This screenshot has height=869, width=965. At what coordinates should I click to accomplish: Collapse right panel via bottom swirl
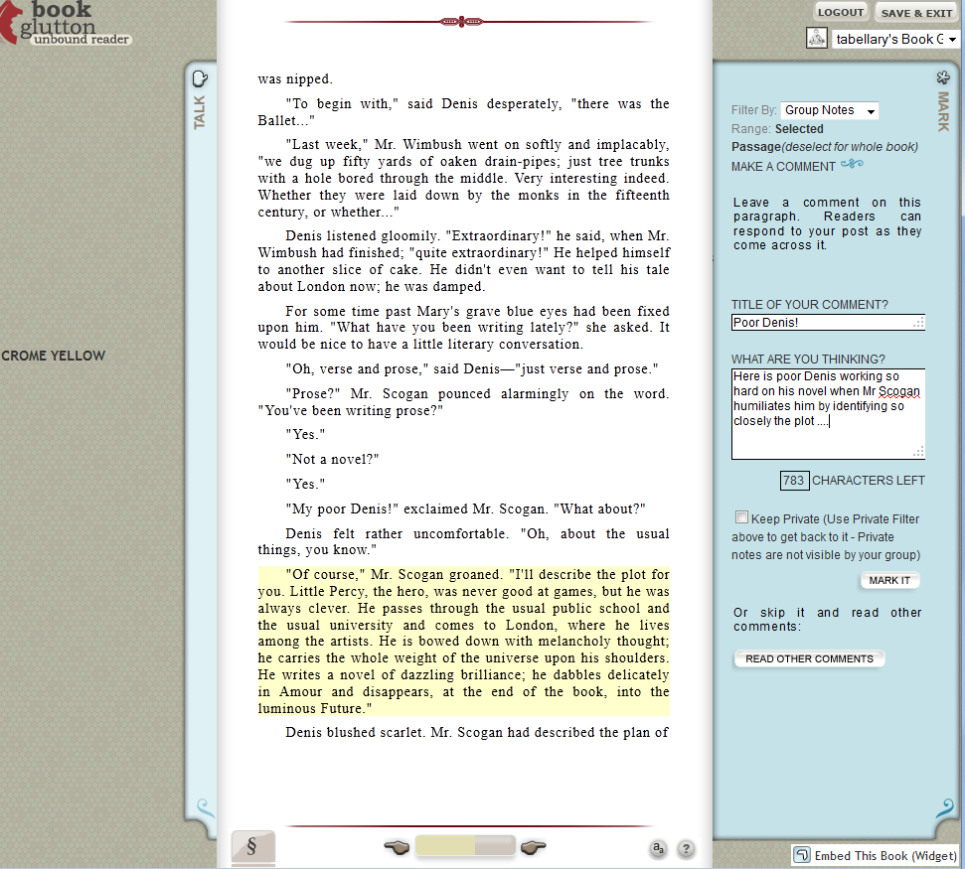tap(944, 807)
